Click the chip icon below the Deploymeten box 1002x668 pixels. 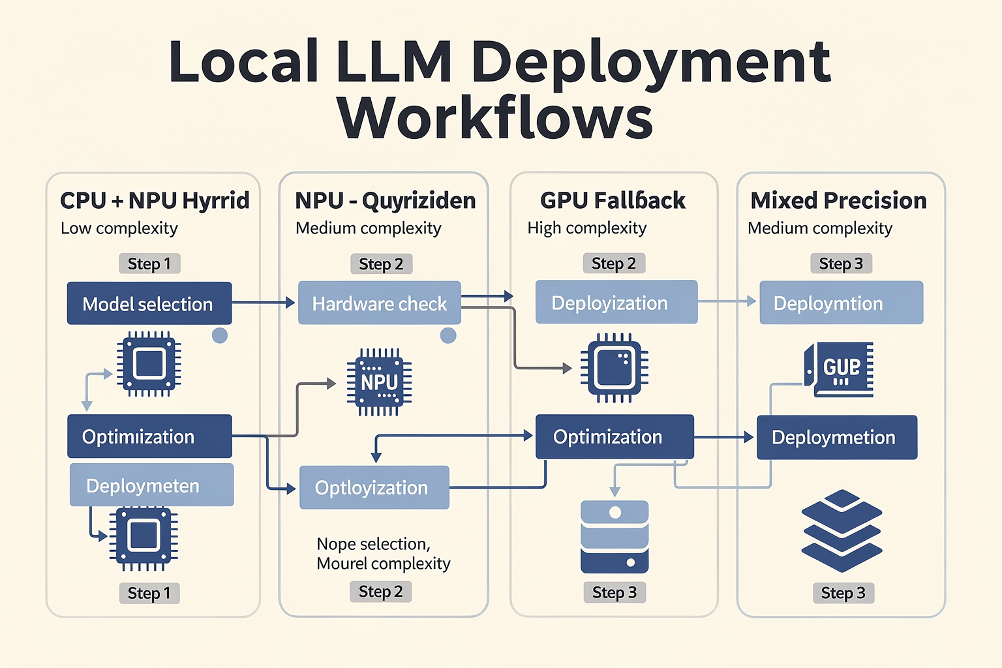point(144,539)
